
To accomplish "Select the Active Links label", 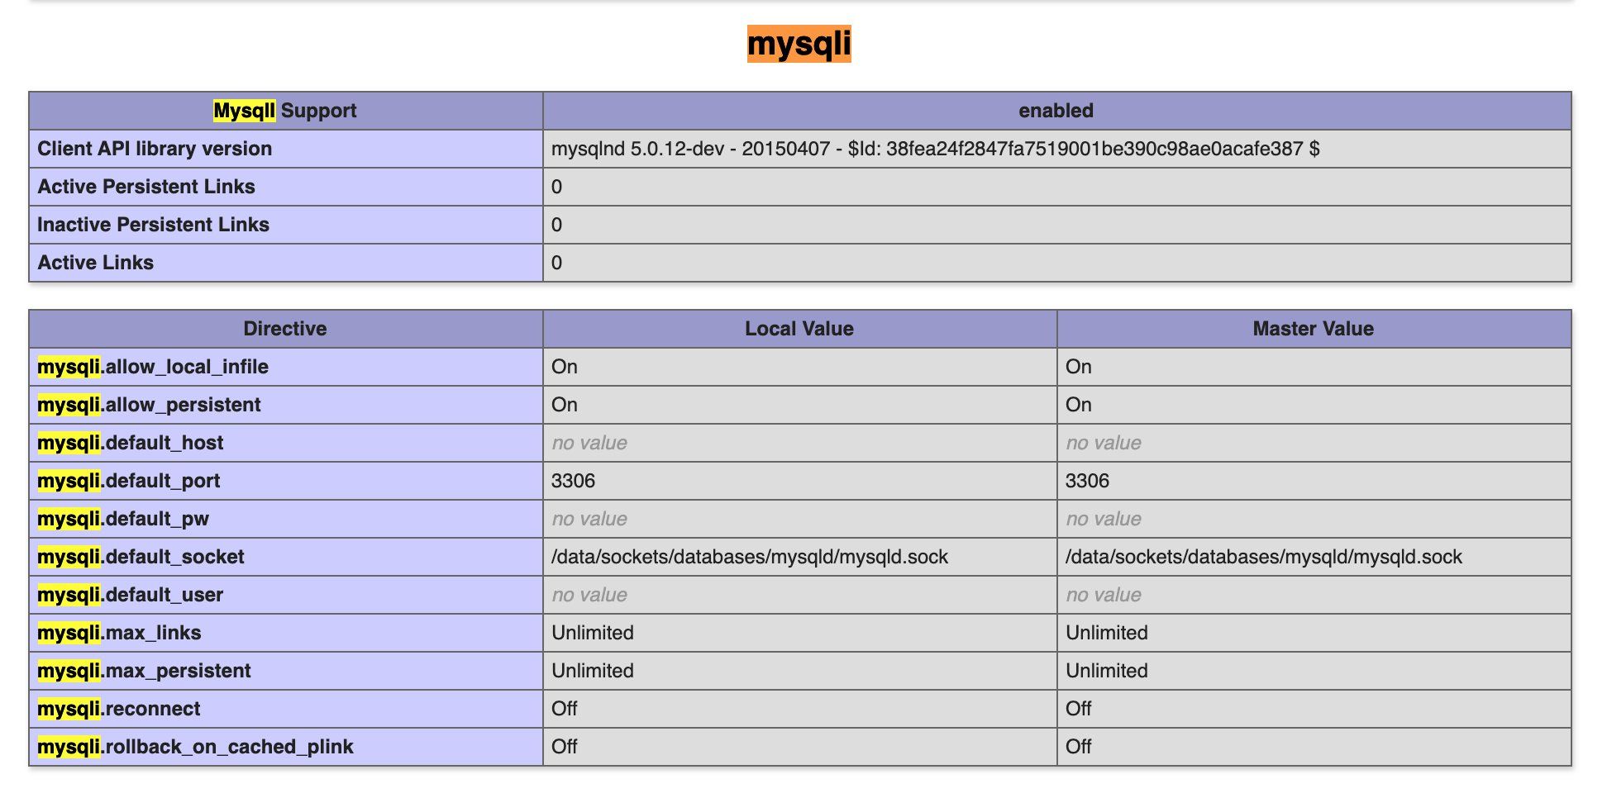I will (x=95, y=263).
